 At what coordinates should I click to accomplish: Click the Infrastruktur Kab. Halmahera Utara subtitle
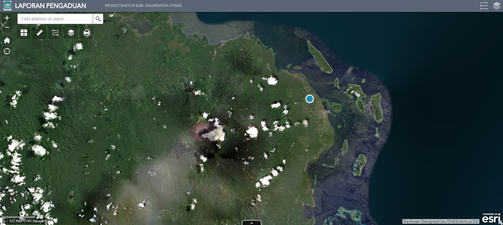coord(143,6)
